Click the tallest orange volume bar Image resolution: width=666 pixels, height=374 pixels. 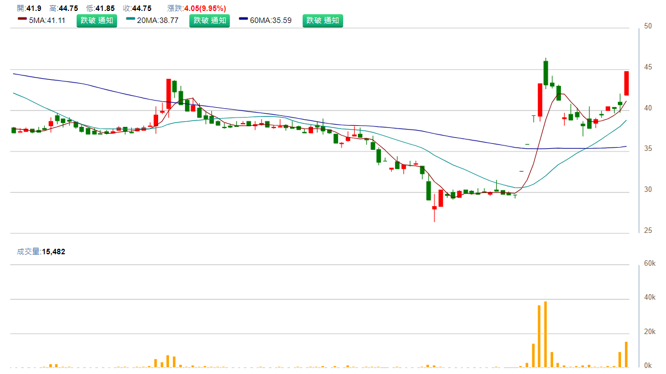click(x=546, y=334)
